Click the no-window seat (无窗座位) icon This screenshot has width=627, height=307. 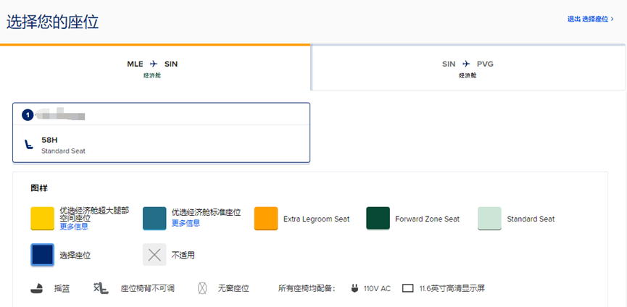pyautogui.click(x=203, y=288)
